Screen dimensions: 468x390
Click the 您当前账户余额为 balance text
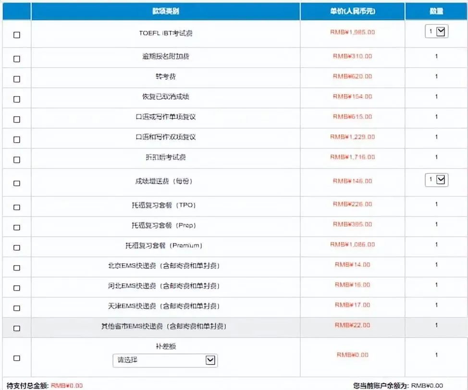pyautogui.click(x=398, y=386)
